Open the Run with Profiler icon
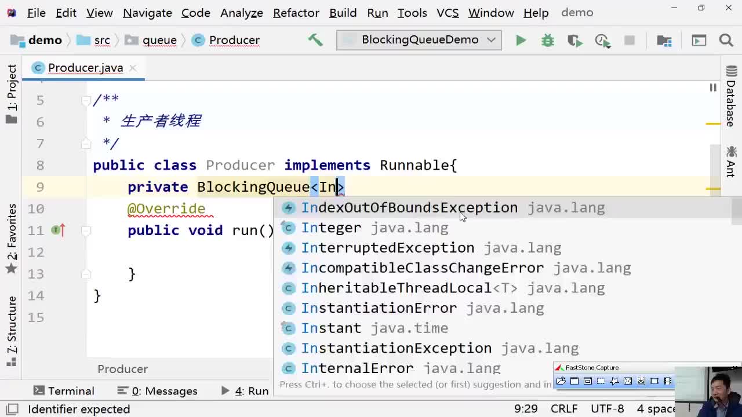Viewport: 742px width, 417px height. click(x=602, y=40)
